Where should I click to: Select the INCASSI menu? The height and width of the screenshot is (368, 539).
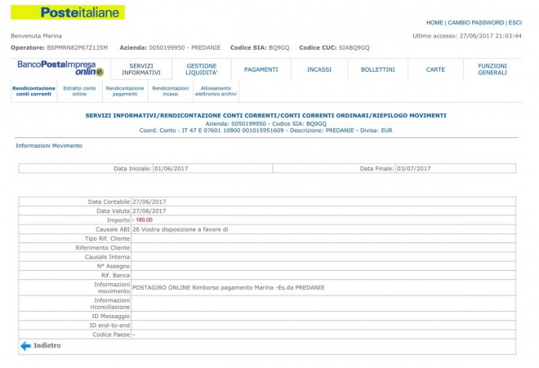point(319,69)
